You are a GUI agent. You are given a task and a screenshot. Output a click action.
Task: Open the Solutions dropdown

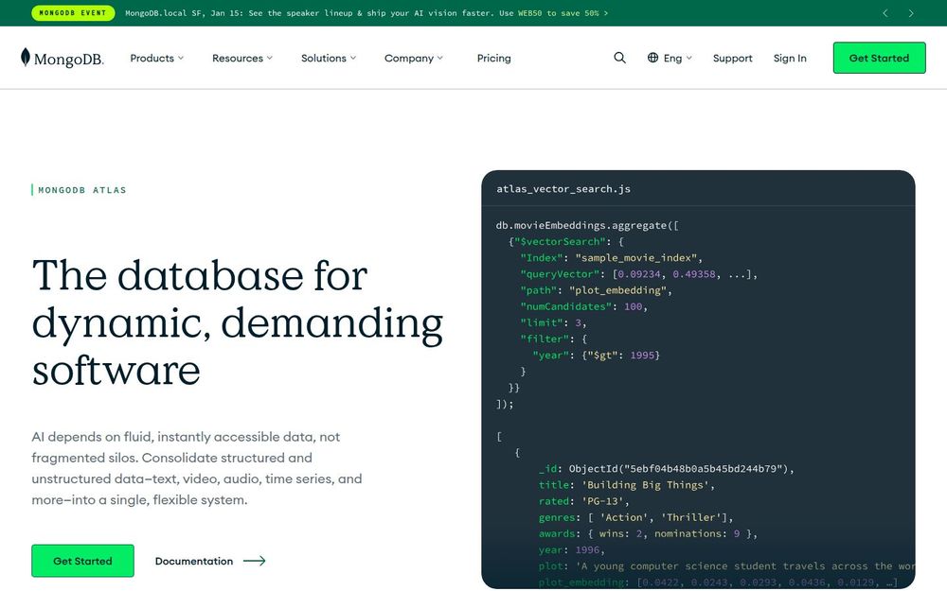click(x=326, y=58)
